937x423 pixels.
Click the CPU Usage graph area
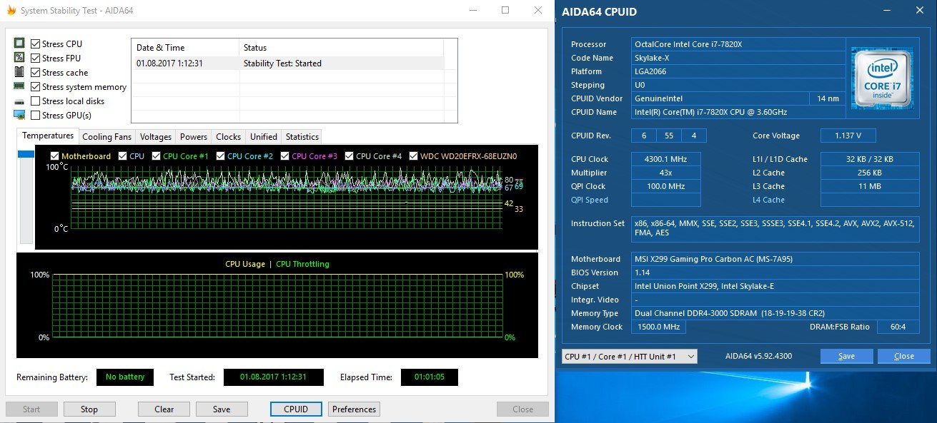[x=277, y=305]
